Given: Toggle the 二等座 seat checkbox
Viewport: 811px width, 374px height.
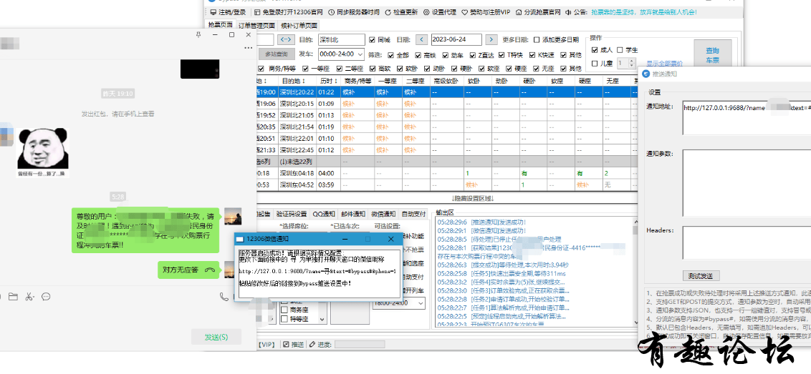Looking at the screenshot, I should [340, 68].
